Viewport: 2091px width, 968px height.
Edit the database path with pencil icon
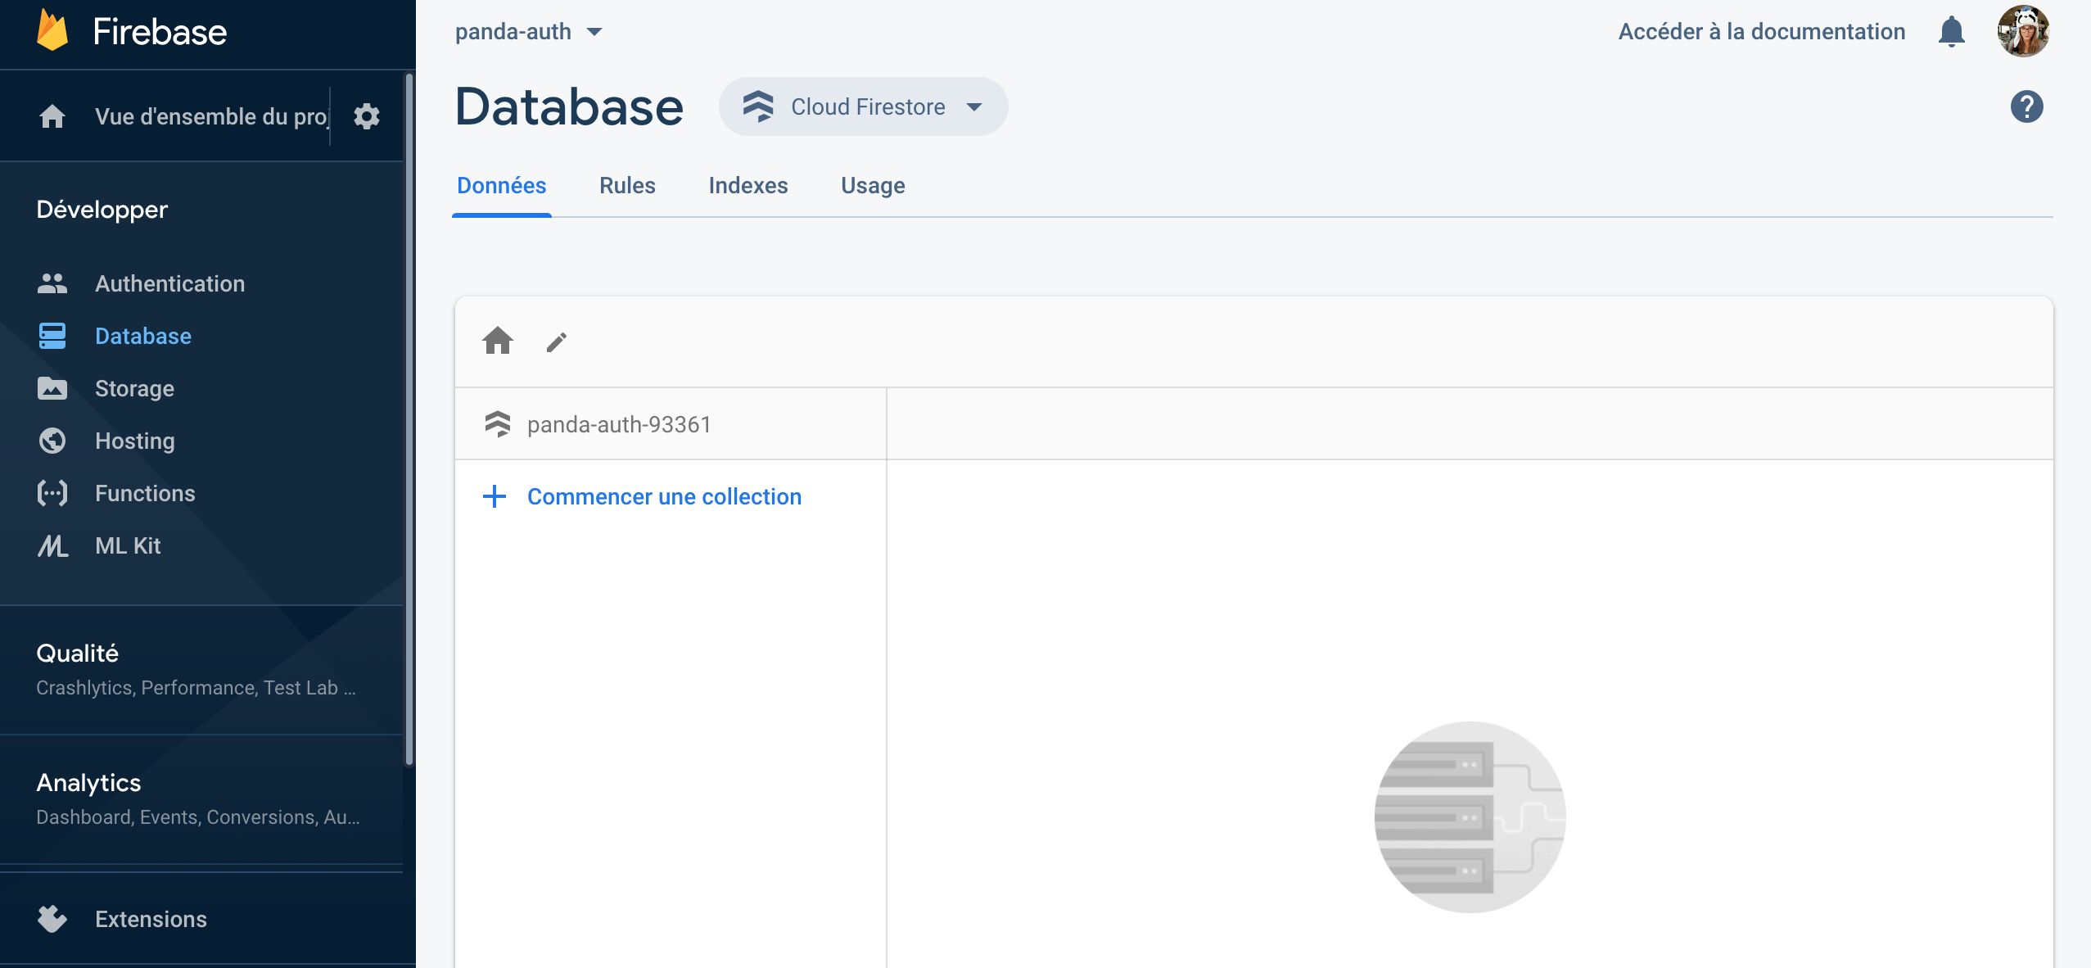[555, 342]
